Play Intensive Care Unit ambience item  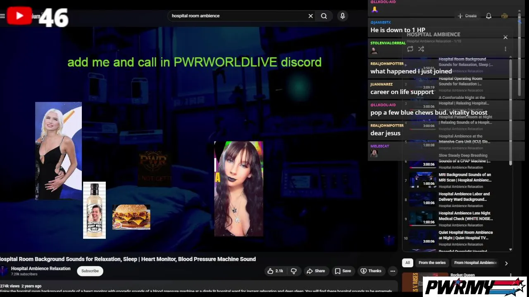tap(455, 142)
